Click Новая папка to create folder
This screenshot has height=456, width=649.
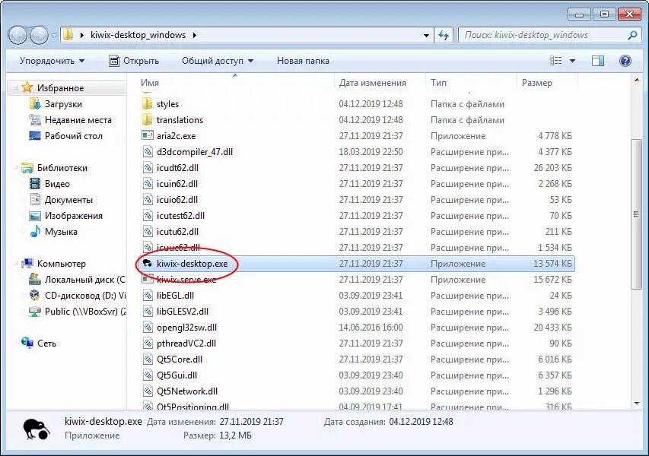tap(303, 61)
